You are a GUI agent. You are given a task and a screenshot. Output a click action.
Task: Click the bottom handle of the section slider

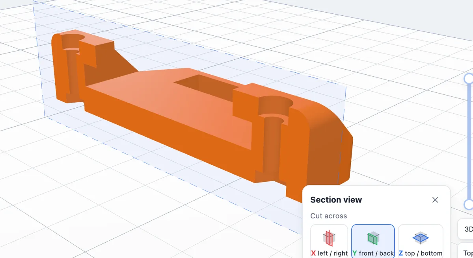(x=468, y=205)
